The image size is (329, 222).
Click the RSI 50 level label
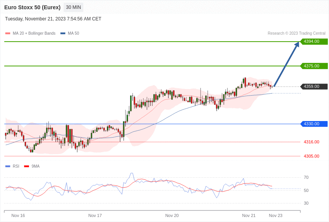tap(306, 190)
